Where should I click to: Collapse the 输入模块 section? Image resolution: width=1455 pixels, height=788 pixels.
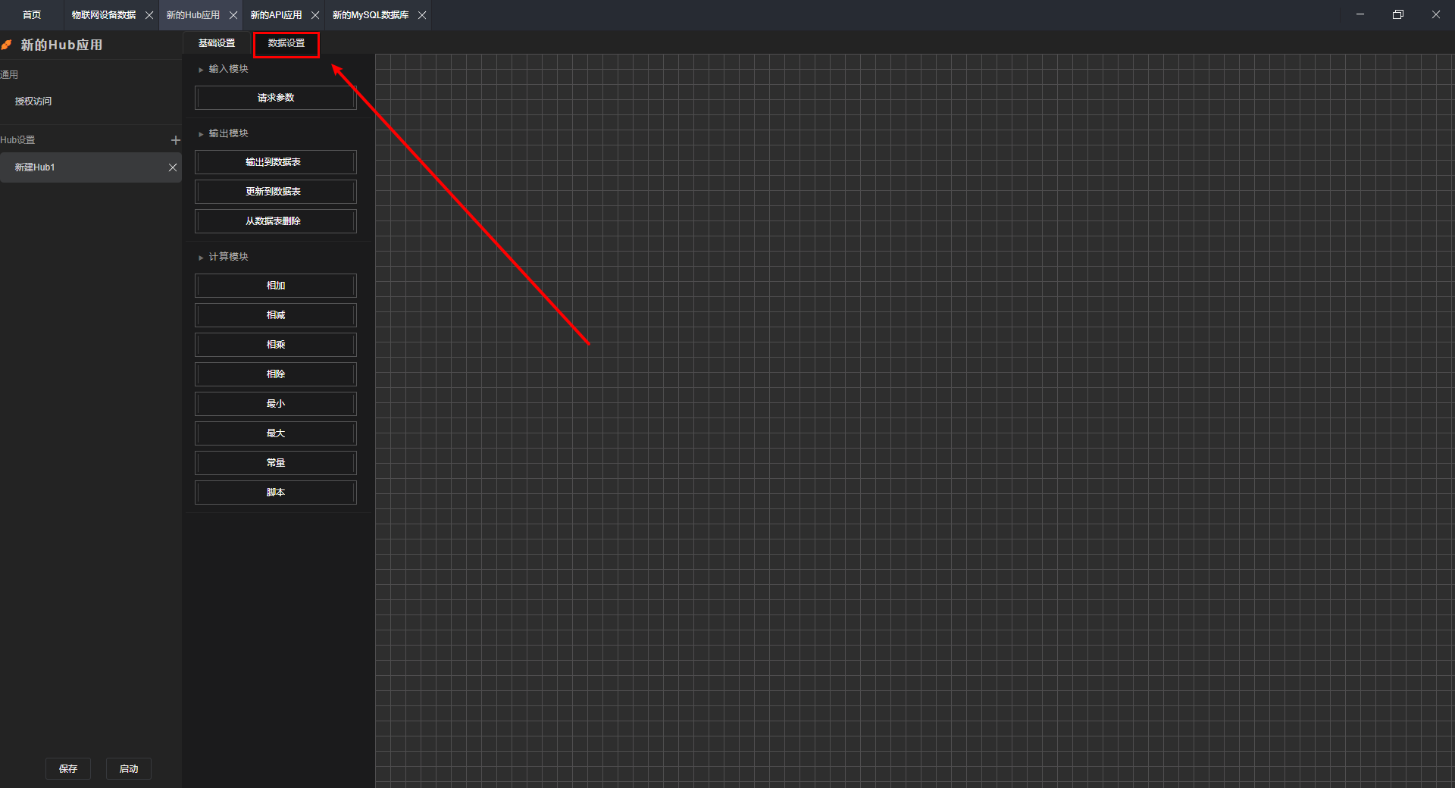[x=201, y=70]
